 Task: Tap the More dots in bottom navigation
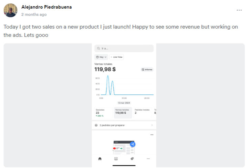click(148, 159)
